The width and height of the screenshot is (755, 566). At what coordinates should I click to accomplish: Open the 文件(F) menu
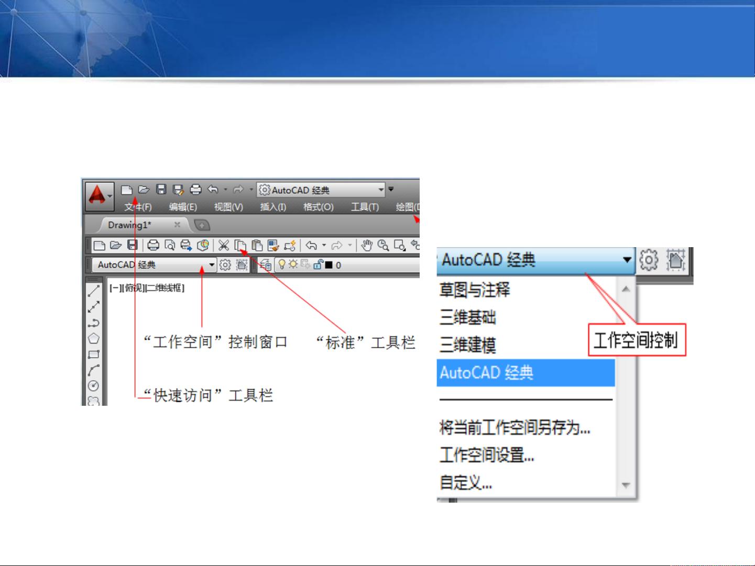[x=138, y=207]
